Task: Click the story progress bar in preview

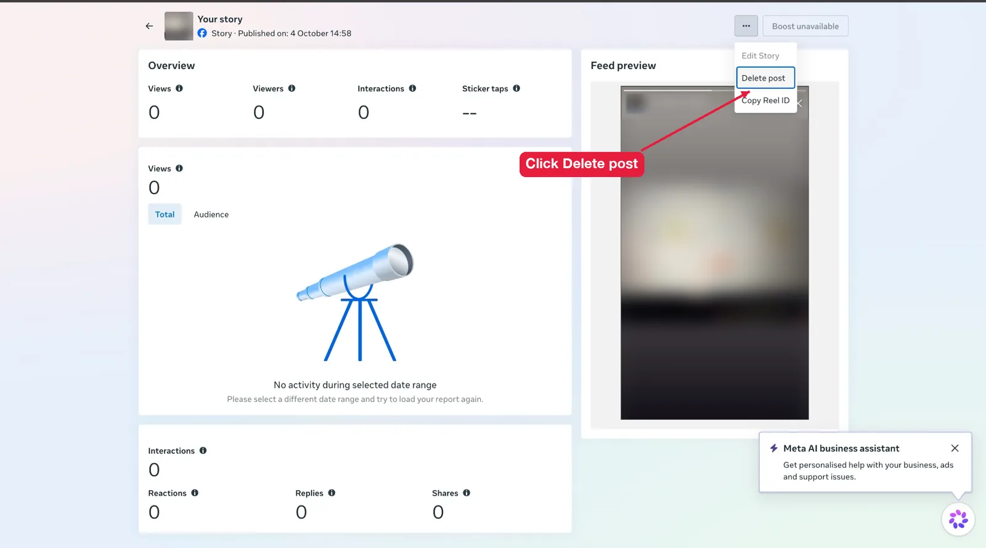Action: [x=714, y=91]
